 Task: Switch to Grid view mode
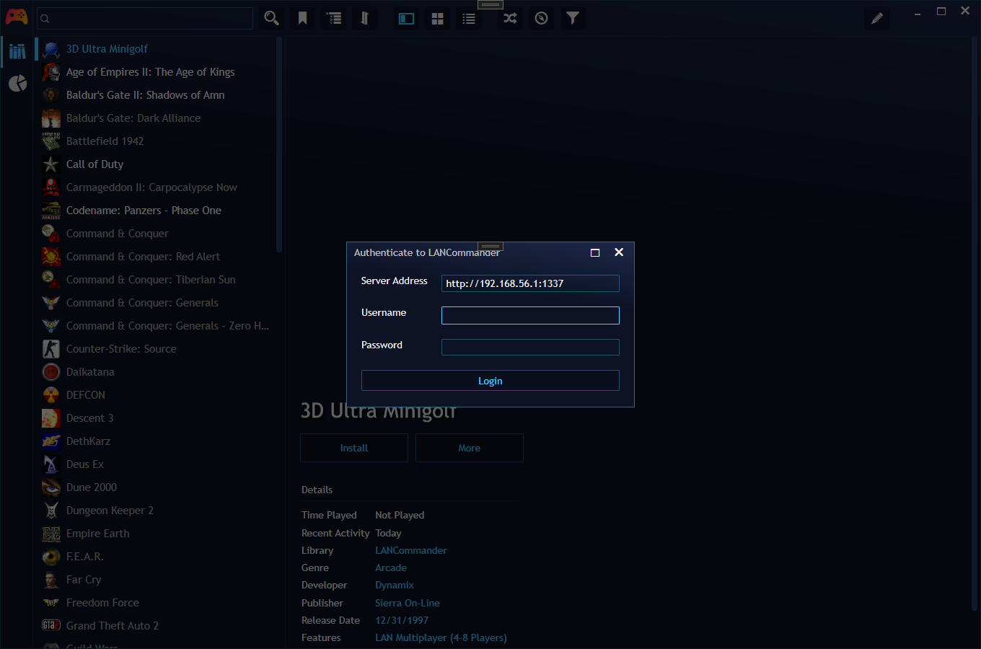coord(438,19)
